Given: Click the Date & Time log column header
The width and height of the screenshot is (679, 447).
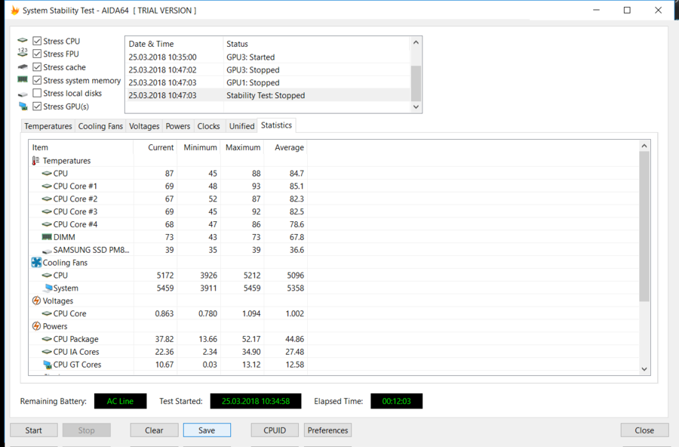Looking at the screenshot, I should tap(174, 44).
